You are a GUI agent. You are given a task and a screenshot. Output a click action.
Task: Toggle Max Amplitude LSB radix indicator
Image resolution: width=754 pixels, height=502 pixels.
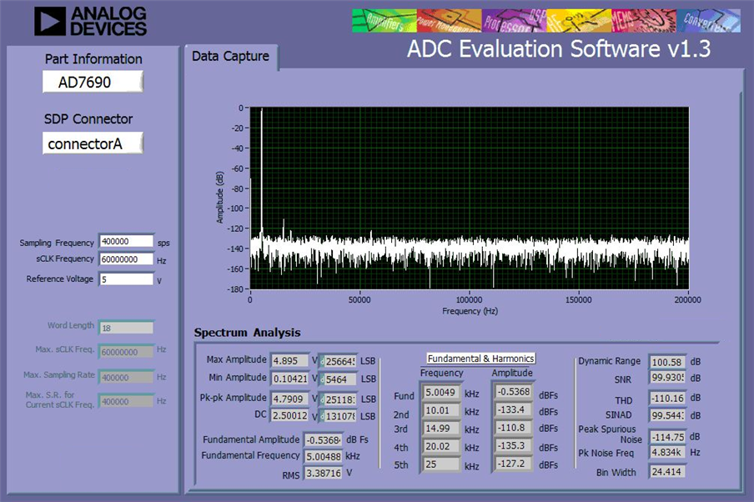[x=322, y=361]
